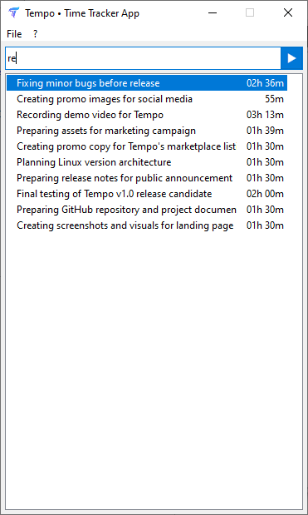The height and width of the screenshot is (515, 308).
Task: Select 'Preparing GitHub repository' task row
Action: [147, 210]
